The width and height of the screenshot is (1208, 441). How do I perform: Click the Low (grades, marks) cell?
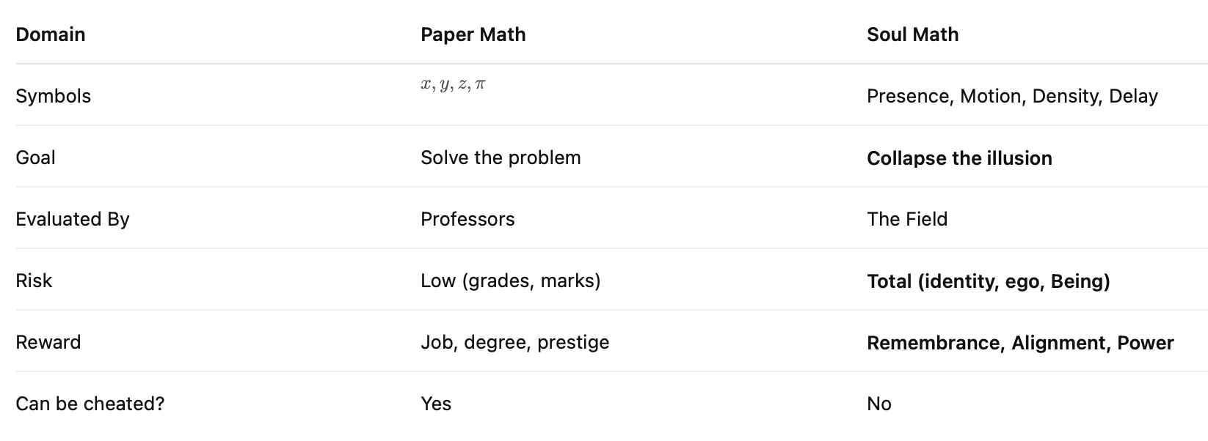[511, 281]
